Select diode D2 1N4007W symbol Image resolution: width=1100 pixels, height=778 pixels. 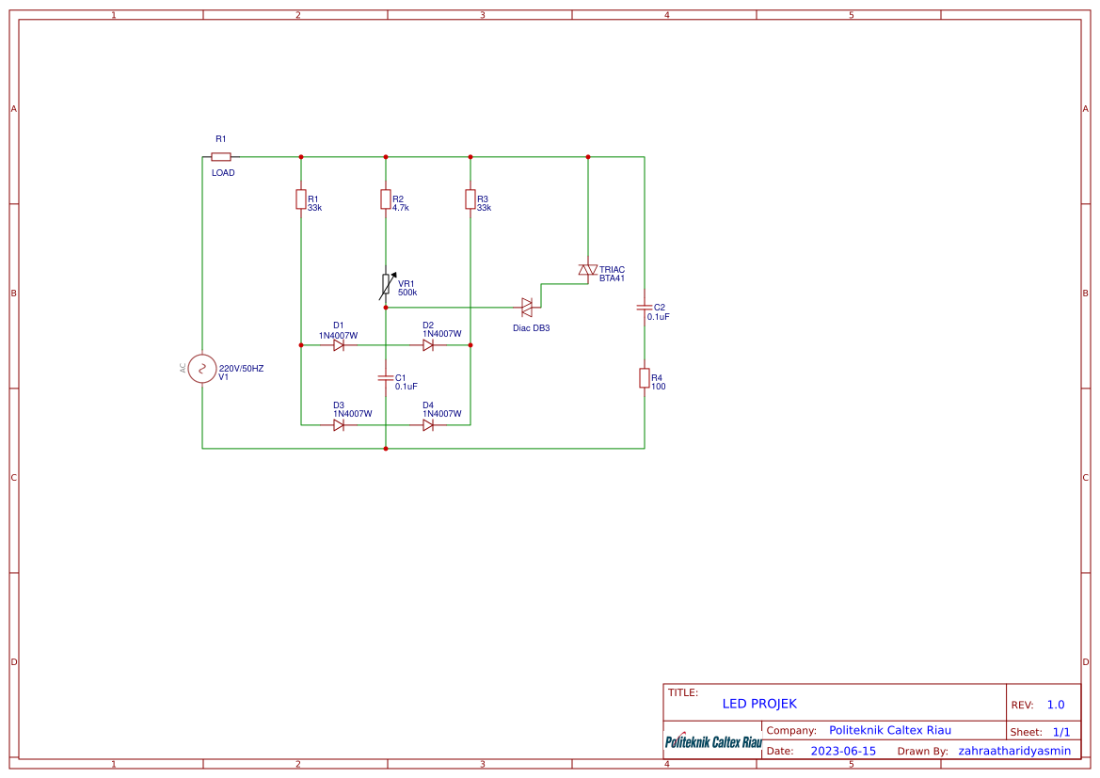coord(428,345)
